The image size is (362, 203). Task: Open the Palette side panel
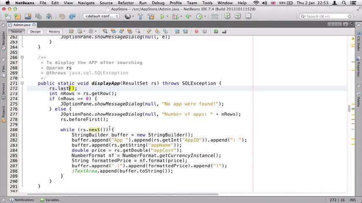point(358,99)
